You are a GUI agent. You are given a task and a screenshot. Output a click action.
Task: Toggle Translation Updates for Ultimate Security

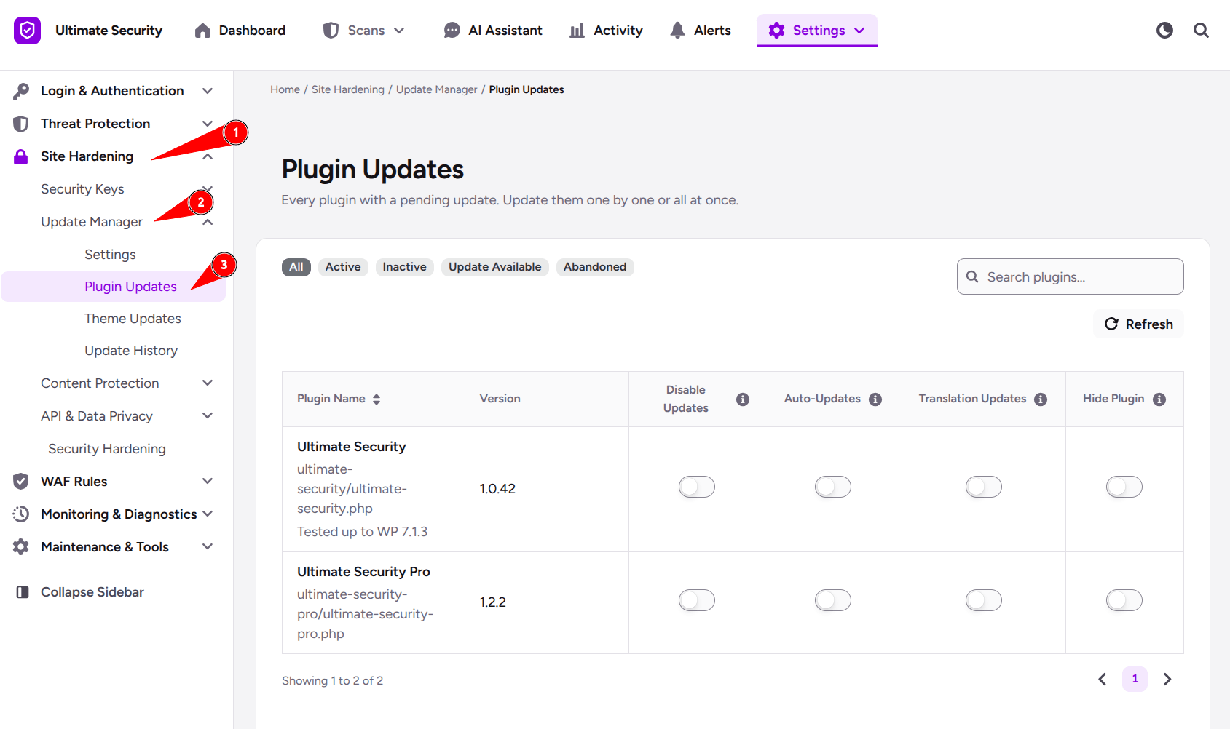(984, 487)
